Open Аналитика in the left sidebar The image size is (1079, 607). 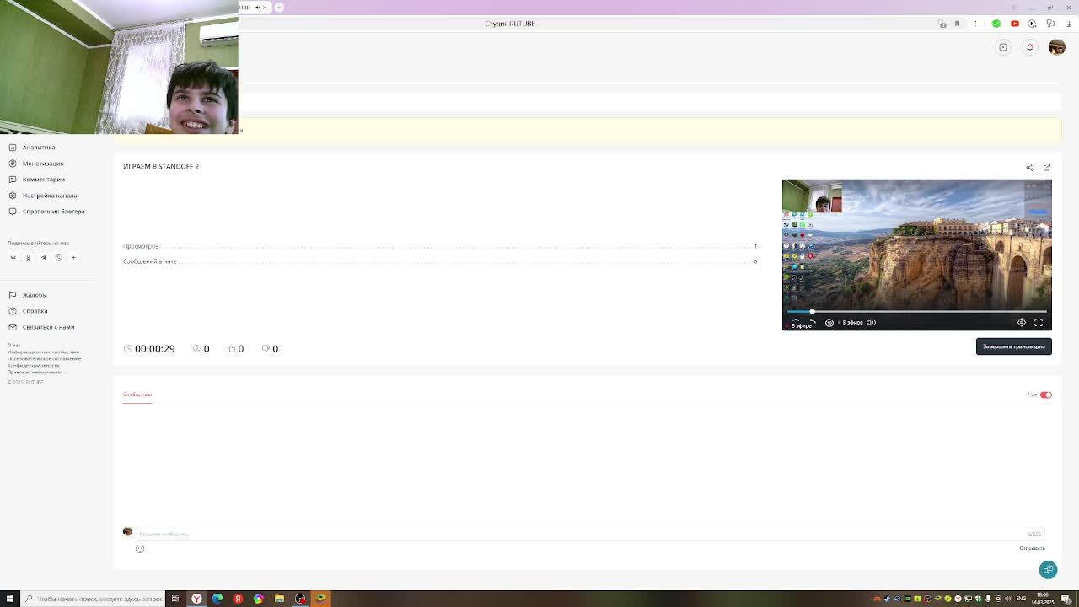click(39, 148)
